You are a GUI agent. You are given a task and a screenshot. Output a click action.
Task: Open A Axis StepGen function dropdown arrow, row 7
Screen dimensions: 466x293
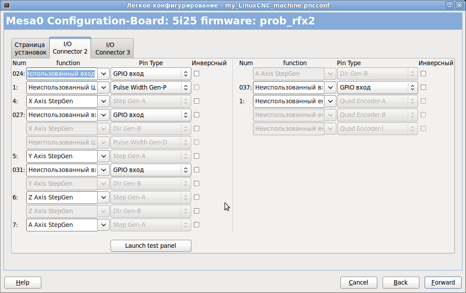(x=103, y=225)
